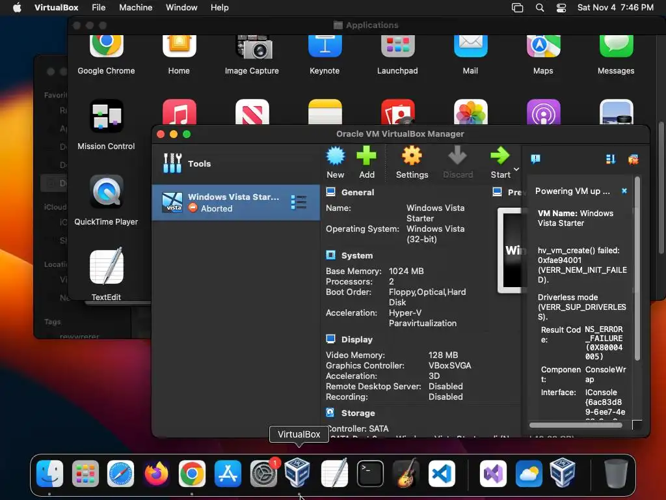The image size is (666, 500).
Task: Click the VERR_NEM_INIT_FAILED error text
Action: click(582, 275)
